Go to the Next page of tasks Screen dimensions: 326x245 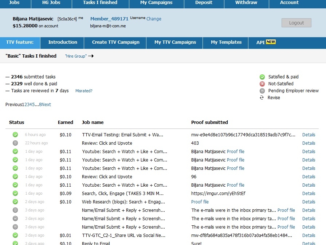pyautogui.click(x=46, y=105)
